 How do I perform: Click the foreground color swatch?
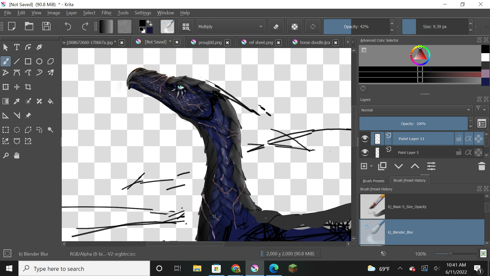coord(142,23)
